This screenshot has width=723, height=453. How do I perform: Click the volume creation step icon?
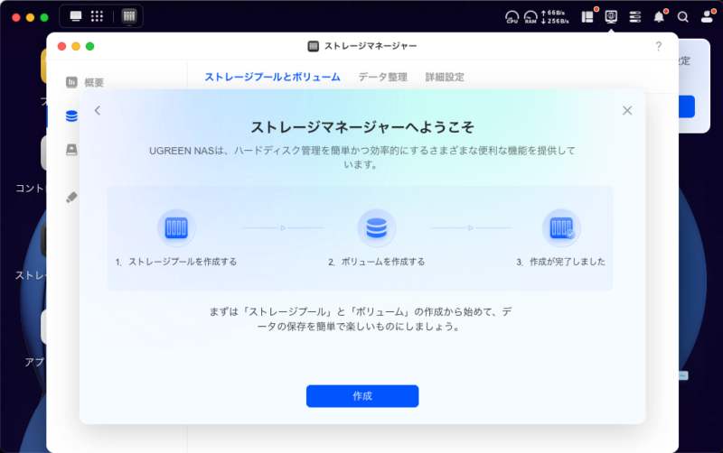coord(376,228)
